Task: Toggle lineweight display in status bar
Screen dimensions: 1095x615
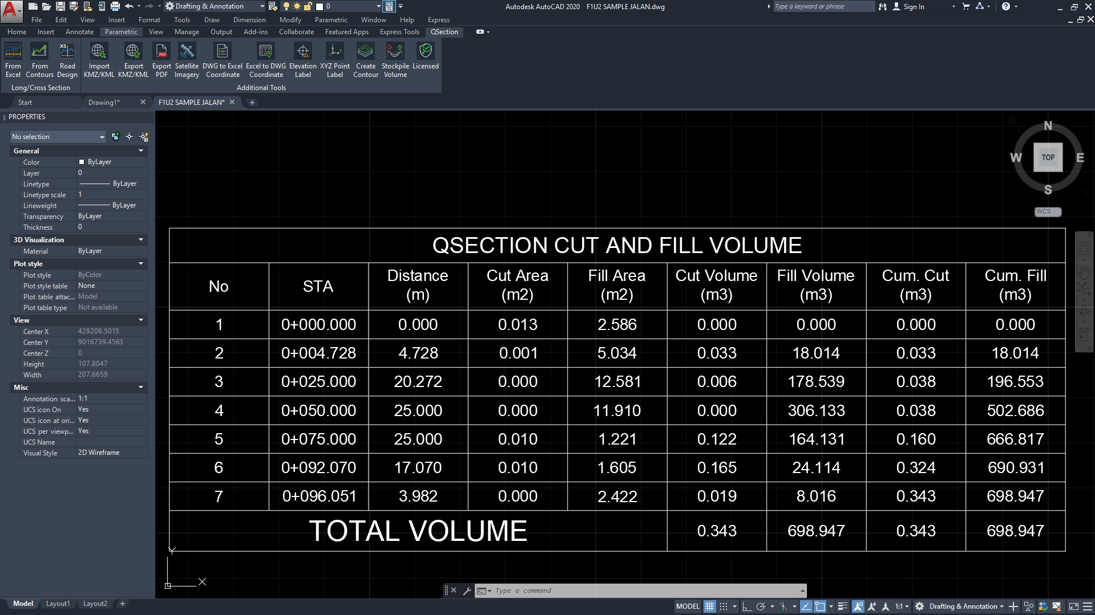Action: 843,606
